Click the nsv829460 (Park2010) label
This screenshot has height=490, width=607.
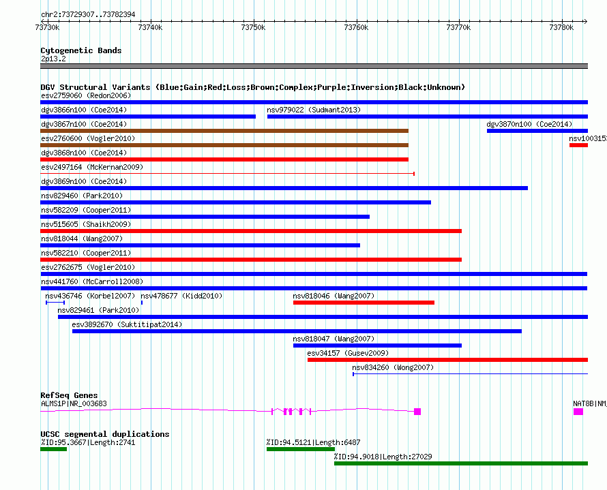tap(82, 196)
